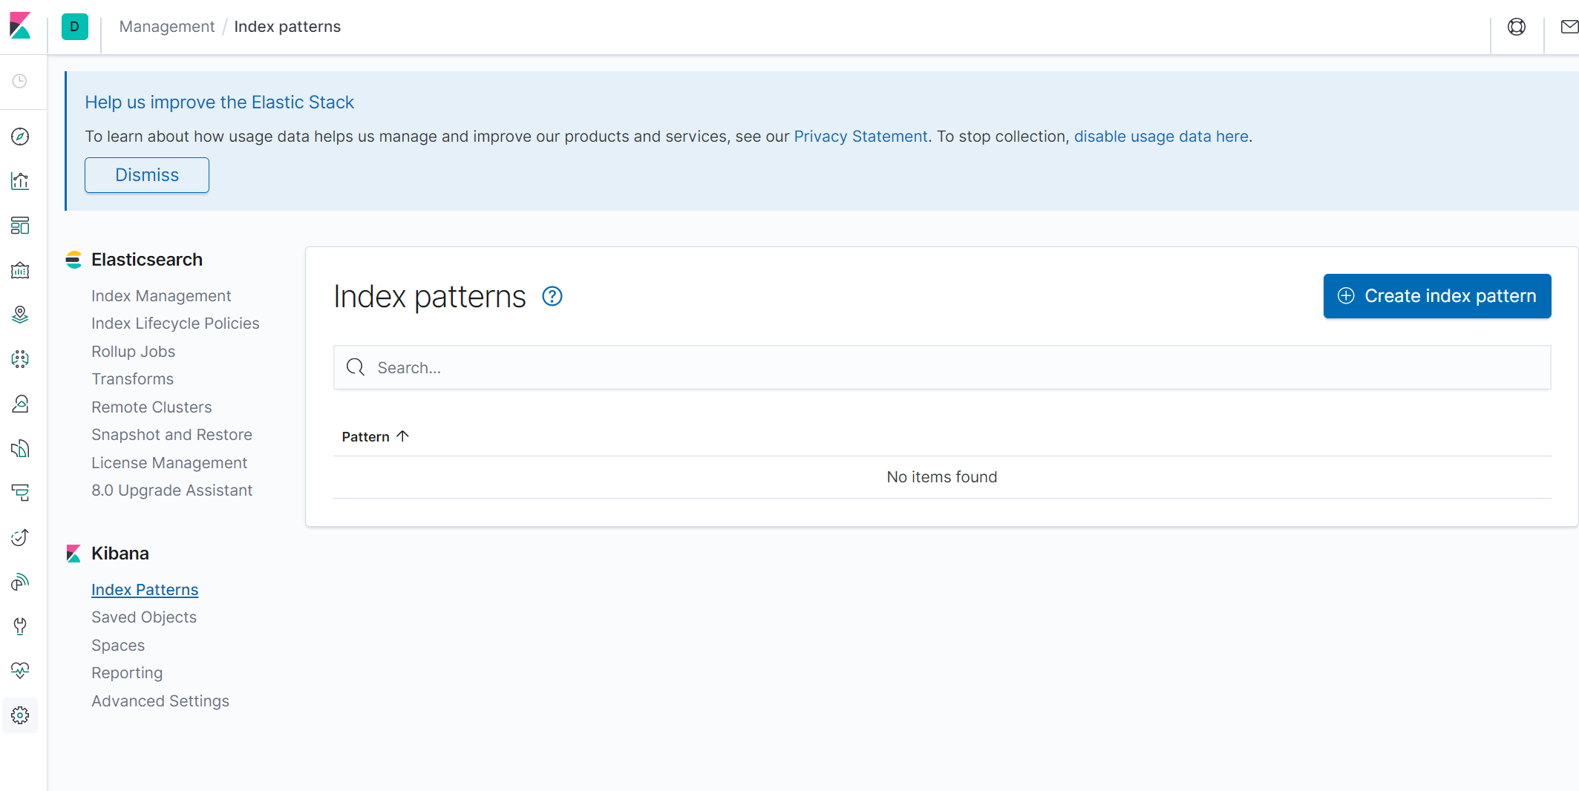This screenshot has height=791, width=1579.
Task: Open Rollup Jobs
Action: [134, 352]
